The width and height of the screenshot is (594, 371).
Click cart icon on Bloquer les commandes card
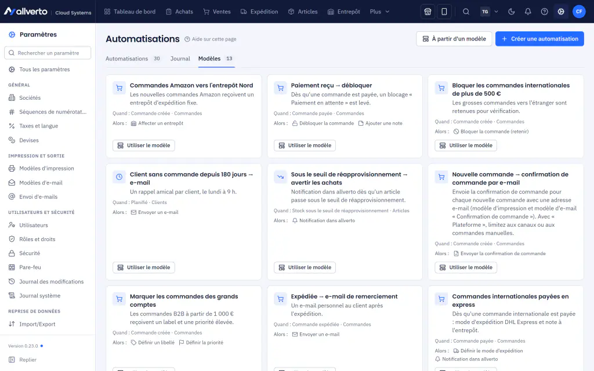(x=441, y=88)
